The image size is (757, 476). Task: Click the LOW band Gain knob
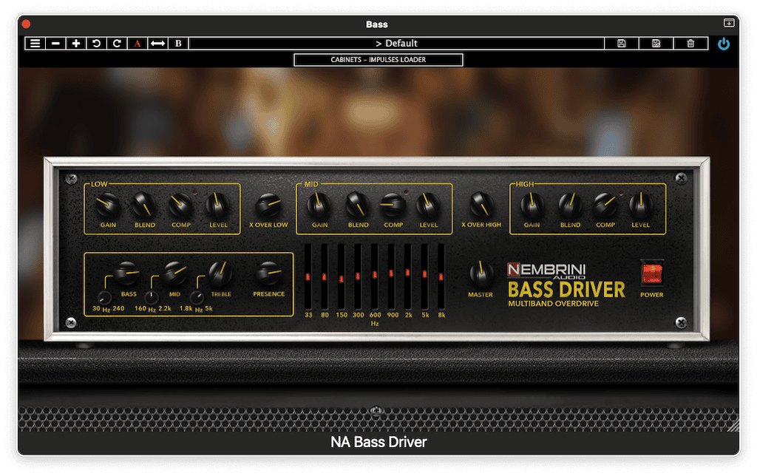[x=108, y=206]
